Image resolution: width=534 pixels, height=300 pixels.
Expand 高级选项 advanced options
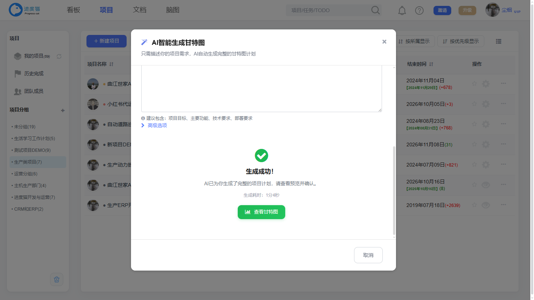pos(154,125)
